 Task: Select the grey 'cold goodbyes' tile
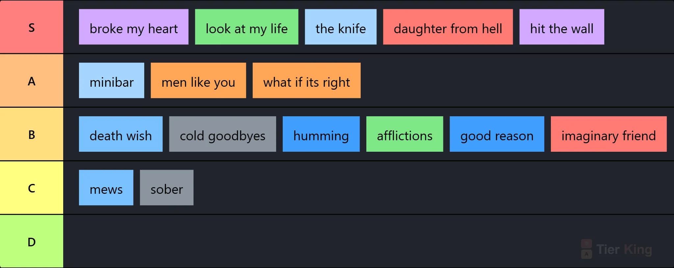(222, 134)
